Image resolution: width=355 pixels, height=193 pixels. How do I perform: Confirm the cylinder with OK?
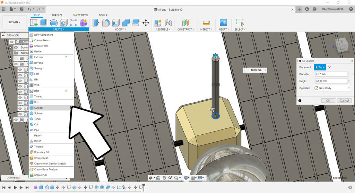tap(328, 100)
